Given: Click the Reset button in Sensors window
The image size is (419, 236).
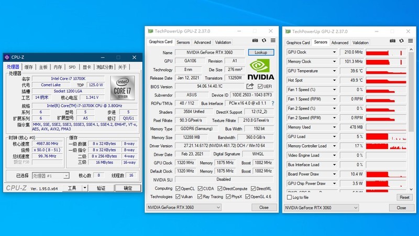Looking at the screenshot, I should pos(404,197).
